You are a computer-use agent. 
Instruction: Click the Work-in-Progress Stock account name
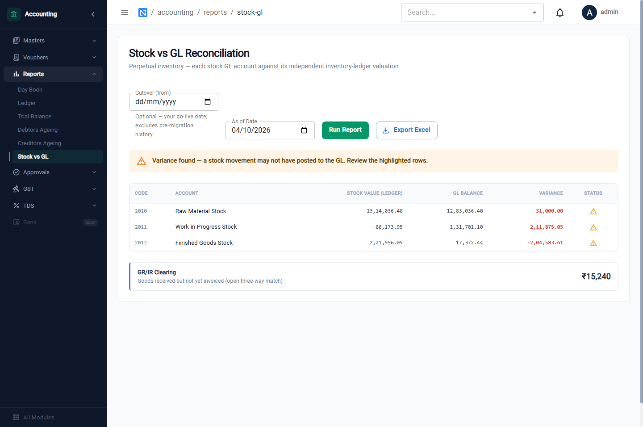206,227
